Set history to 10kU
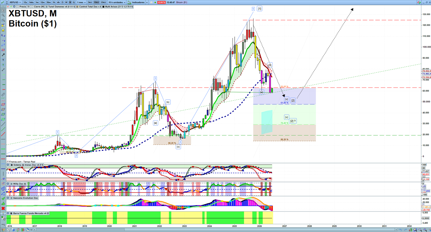The image size is (431, 232). point(96,2)
